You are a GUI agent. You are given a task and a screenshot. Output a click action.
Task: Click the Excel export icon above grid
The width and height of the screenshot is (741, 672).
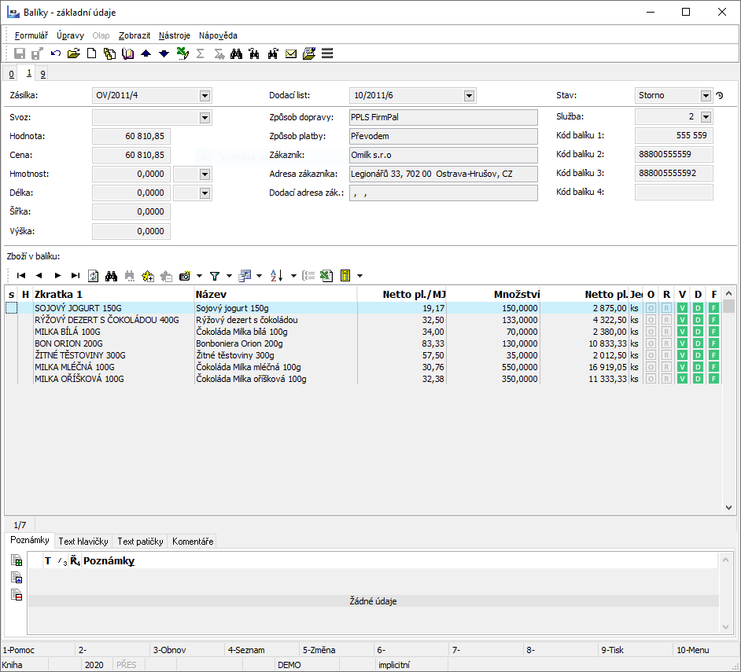point(326,276)
